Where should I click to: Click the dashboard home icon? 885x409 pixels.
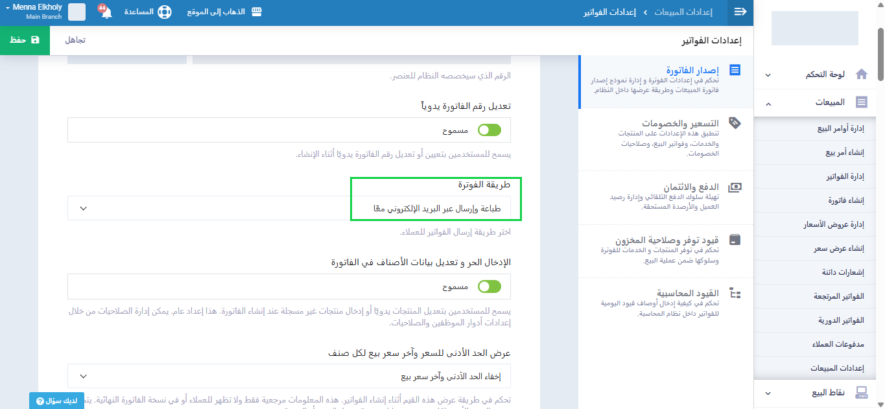click(x=862, y=75)
